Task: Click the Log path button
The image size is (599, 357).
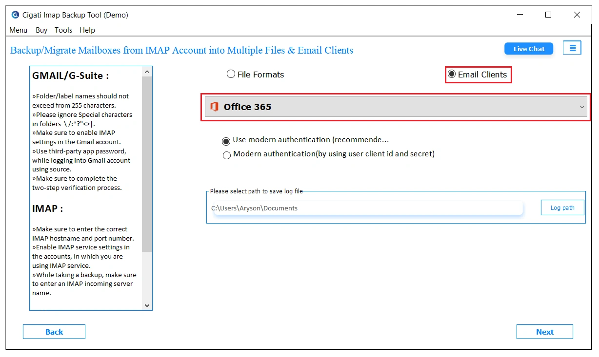Action: [x=562, y=207]
